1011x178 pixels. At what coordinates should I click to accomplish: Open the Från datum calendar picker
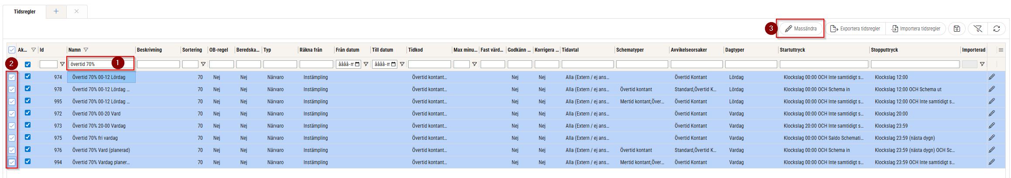click(x=358, y=64)
